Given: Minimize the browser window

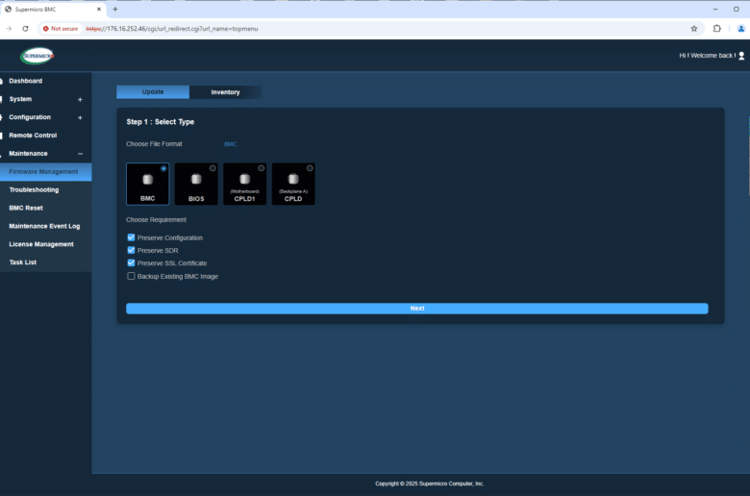Looking at the screenshot, I should click(715, 9).
